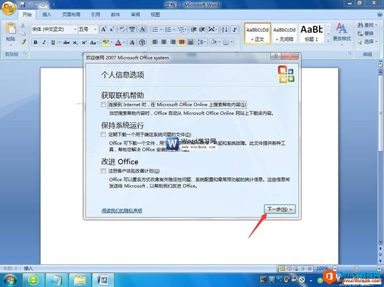Switch to the 开始 ribbon tab

click(27, 14)
